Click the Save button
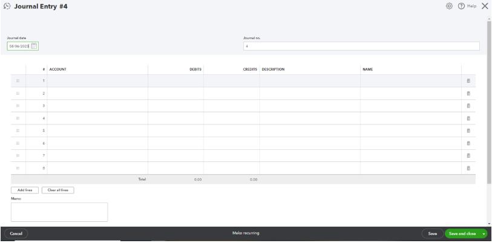 (432, 233)
